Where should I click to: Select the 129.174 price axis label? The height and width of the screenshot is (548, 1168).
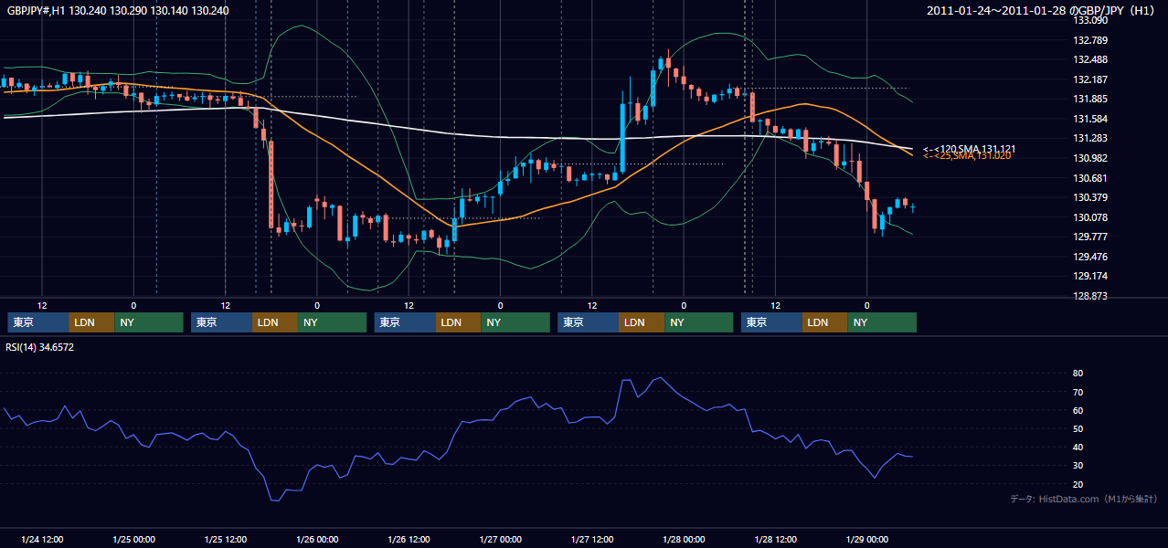point(1091,276)
